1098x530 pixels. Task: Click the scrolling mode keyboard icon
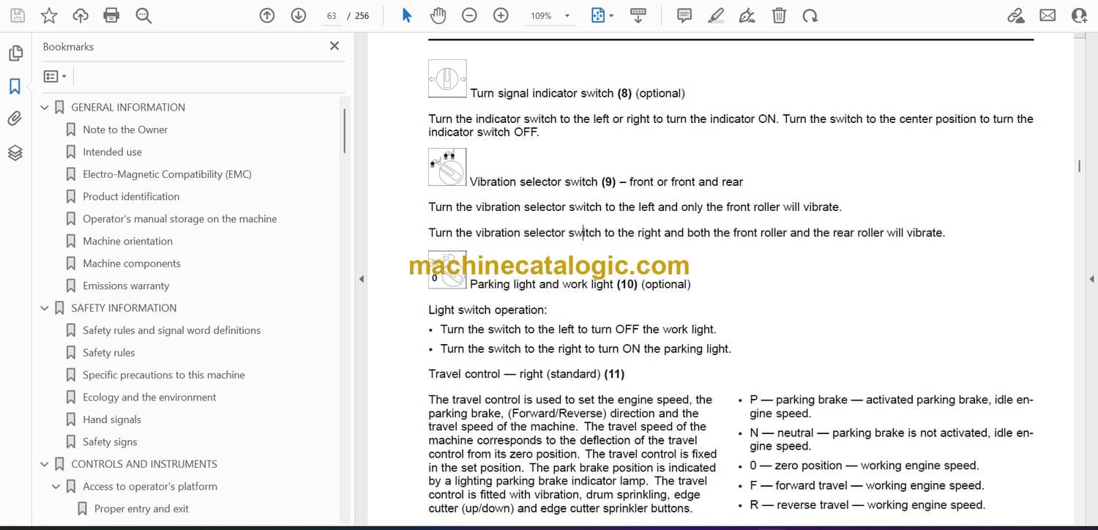point(638,15)
